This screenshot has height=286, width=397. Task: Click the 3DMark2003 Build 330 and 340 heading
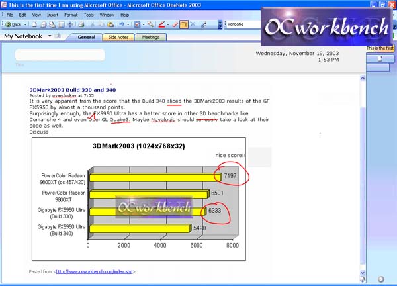click(x=73, y=90)
